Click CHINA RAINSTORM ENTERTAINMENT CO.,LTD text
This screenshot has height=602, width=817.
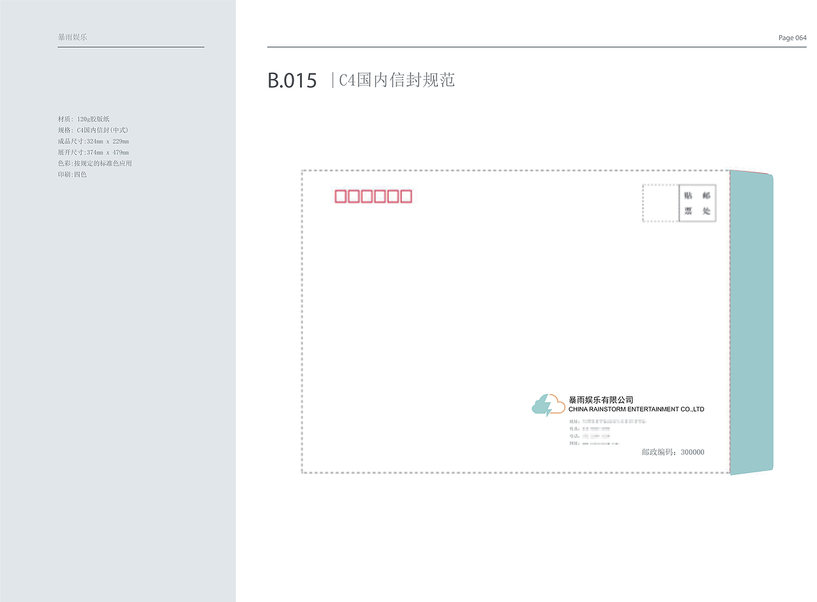point(636,409)
